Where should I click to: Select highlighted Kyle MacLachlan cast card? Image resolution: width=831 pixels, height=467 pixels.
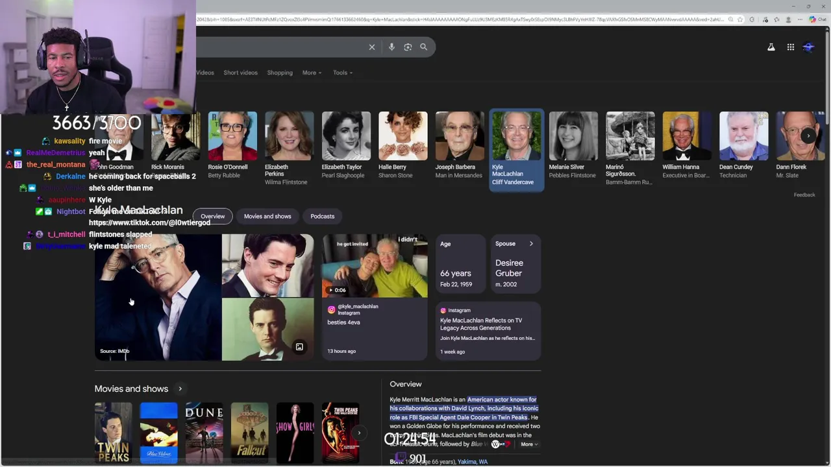click(516, 150)
